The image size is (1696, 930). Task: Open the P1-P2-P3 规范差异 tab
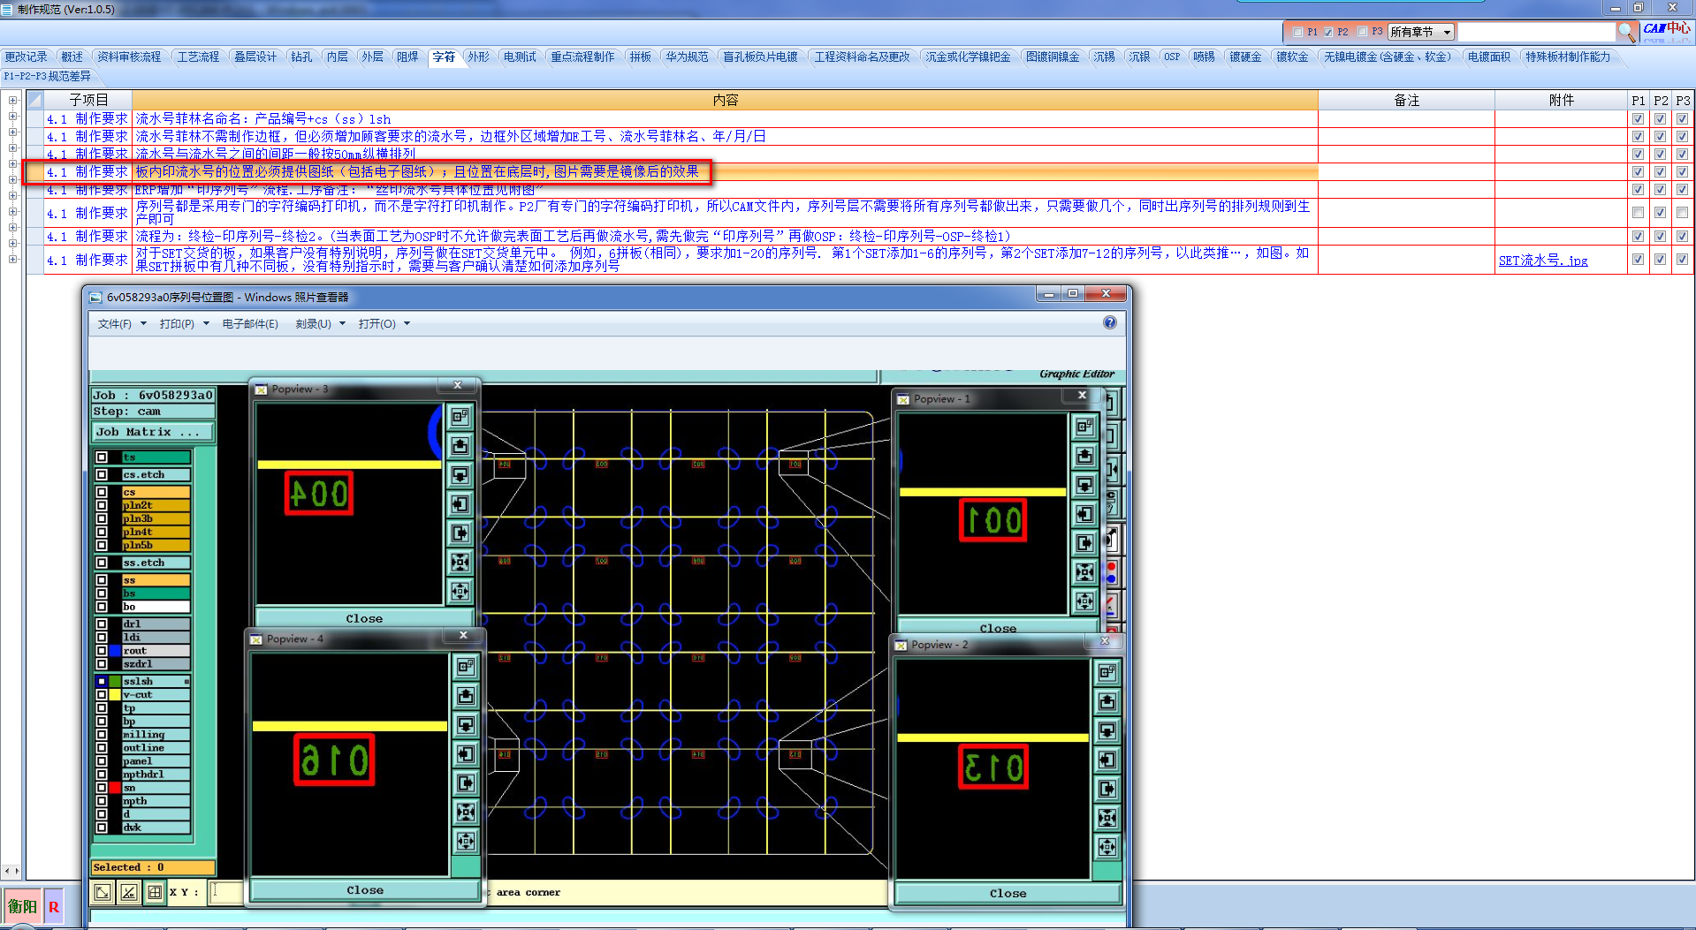tap(48, 76)
